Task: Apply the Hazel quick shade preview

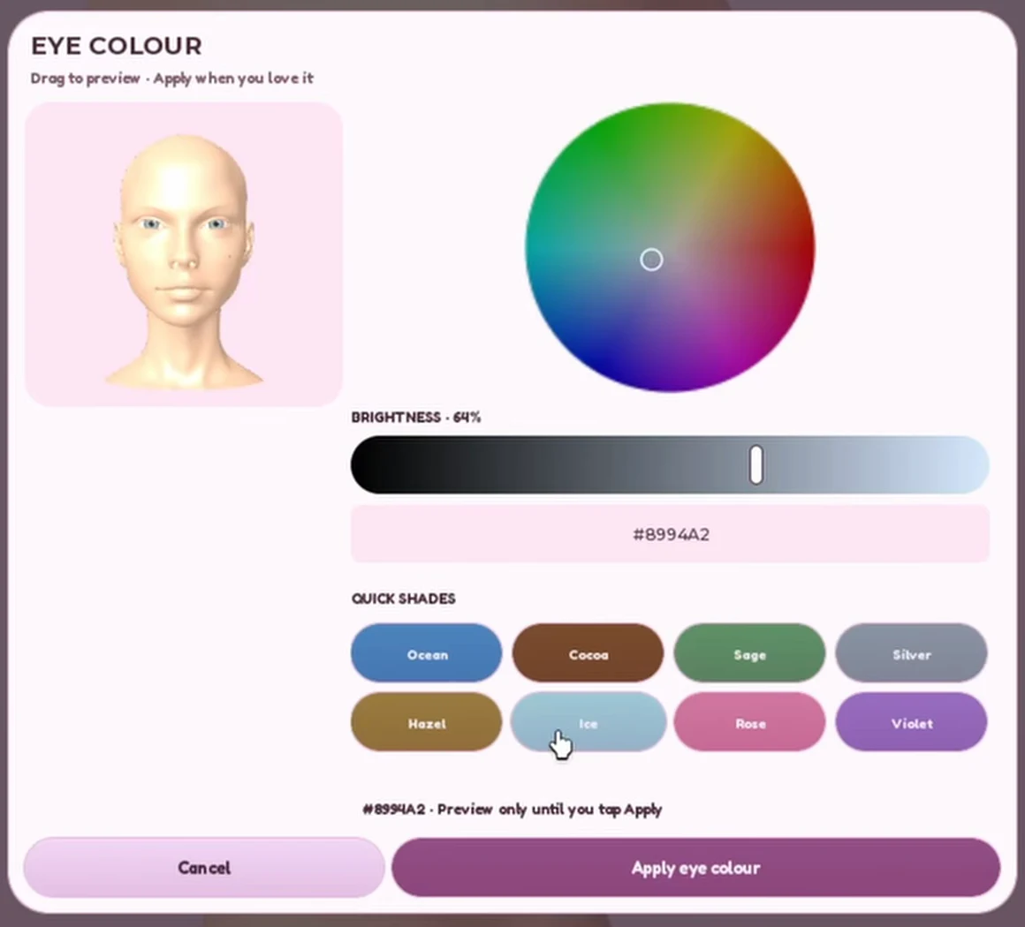Action: (x=426, y=722)
